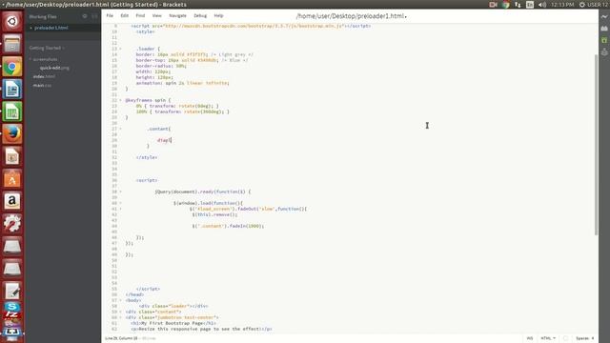Open the Debug menu
The image size is (610, 343).
coord(200,15)
